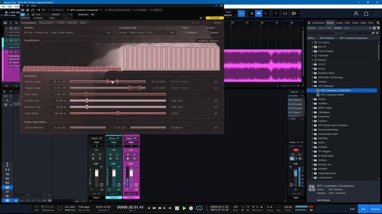Image resolution: width=382 pixels, height=214 pixels.
Task: Open the Target range dropdown
Action: pos(193,88)
